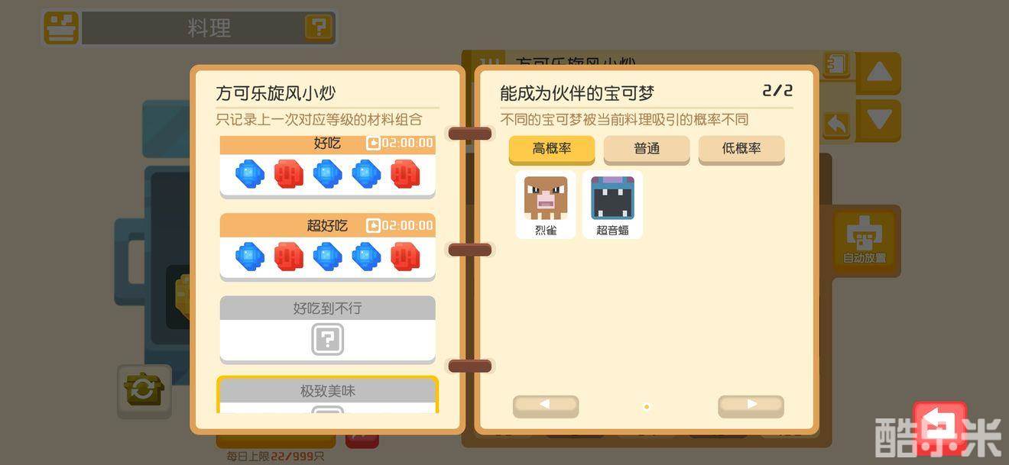Click the unknown recipe icon under 好吃到不行
Viewport: 1009px width, 465px height.
(x=327, y=339)
